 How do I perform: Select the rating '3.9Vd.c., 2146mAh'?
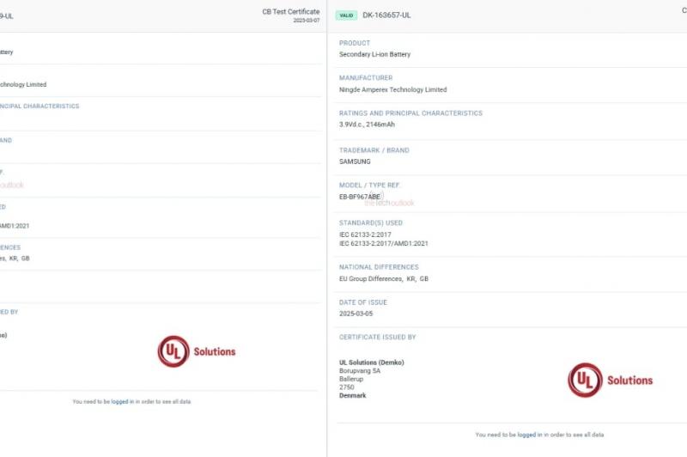pos(367,125)
